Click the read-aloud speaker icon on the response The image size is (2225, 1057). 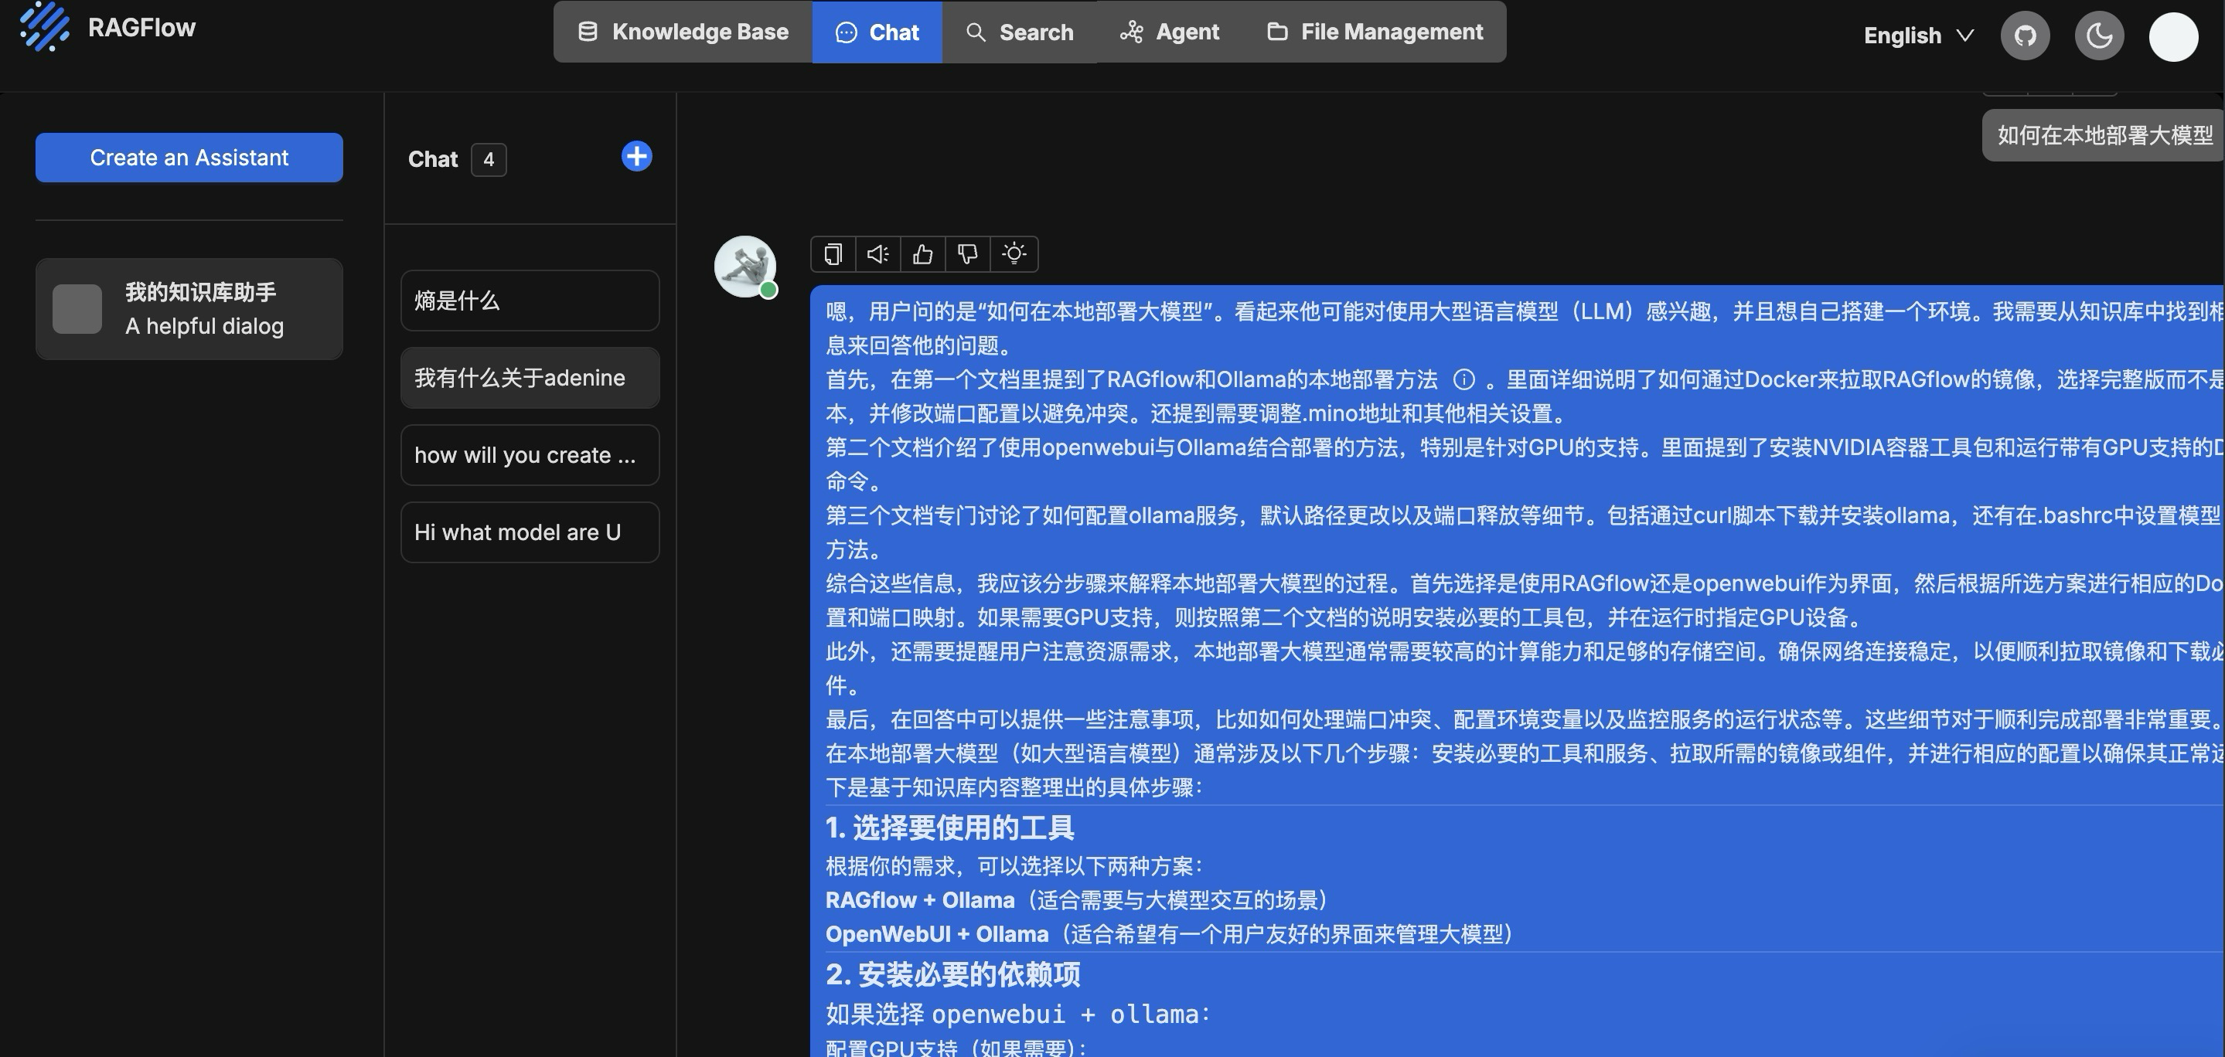(x=877, y=254)
